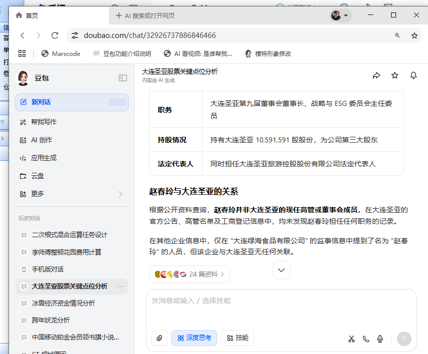Open the Marscode bookmark
The image size is (428, 354).
pos(61,54)
